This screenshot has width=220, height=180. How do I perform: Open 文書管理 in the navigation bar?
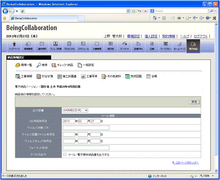(97, 46)
